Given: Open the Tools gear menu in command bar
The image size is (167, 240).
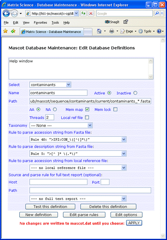Looking at the screenshot, I should (x=147, y=31).
